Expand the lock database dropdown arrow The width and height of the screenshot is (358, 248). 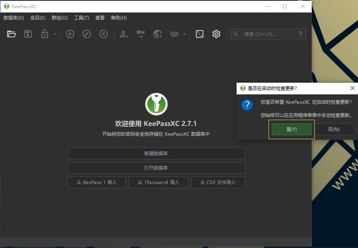pos(55,34)
